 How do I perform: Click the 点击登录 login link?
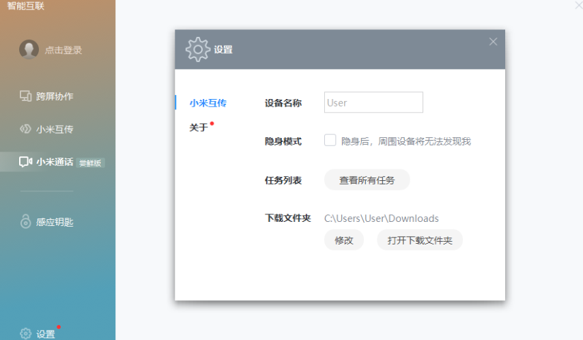[63, 51]
